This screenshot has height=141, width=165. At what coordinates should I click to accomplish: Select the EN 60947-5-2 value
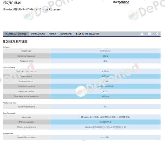(105, 122)
